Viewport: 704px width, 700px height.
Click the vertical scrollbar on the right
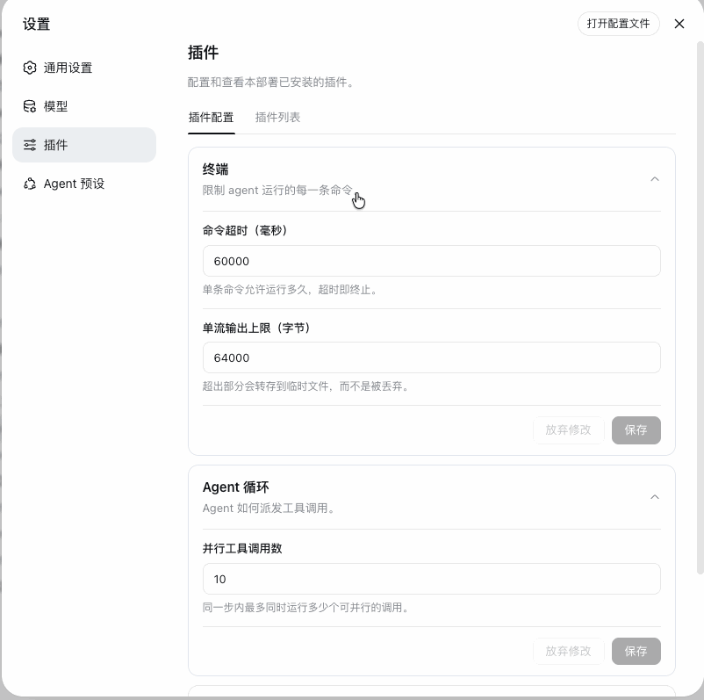pyautogui.click(x=700, y=307)
